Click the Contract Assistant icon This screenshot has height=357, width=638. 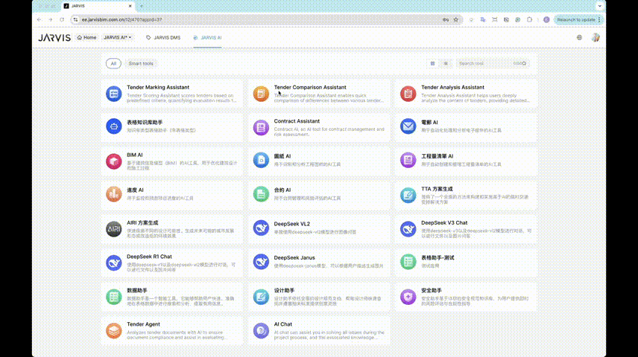coord(260,126)
